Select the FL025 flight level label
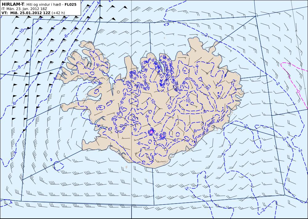This screenshot has height=219, width=308. coord(70,4)
